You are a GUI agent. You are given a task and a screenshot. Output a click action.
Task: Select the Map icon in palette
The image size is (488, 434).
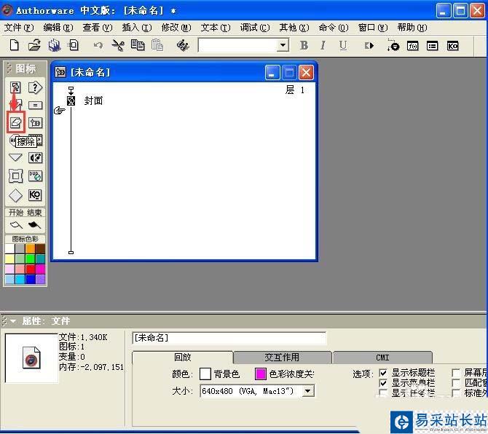coord(35,123)
